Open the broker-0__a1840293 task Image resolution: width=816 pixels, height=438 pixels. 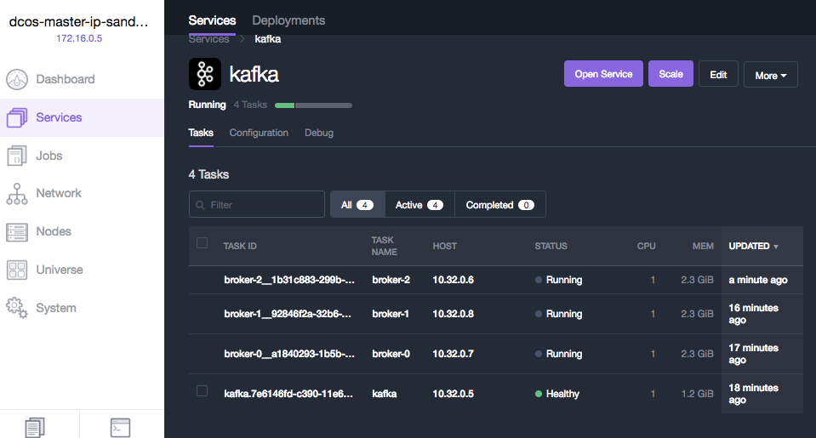click(x=289, y=354)
